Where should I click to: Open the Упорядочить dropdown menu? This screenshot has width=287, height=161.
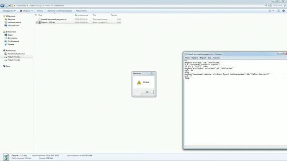tap(9, 11)
